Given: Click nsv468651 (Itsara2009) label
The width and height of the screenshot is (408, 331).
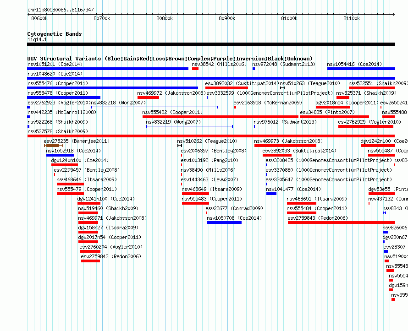Looking at the screenshot, I should [x=317, y=199].
